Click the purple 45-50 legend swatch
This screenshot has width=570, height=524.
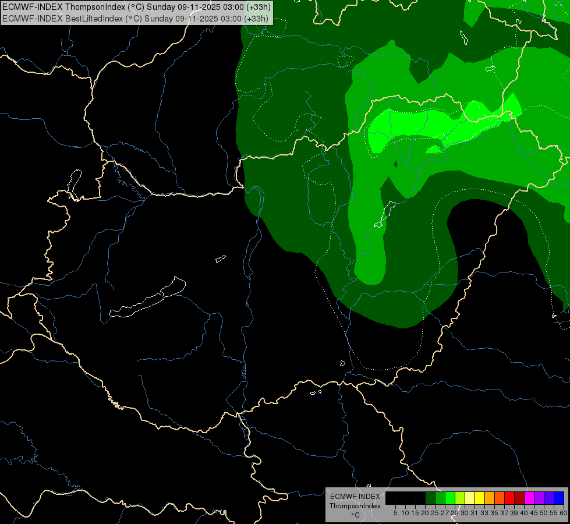click(539, 498)
